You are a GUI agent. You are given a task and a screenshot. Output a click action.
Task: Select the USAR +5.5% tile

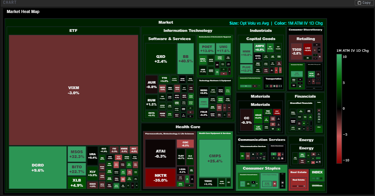pos(258,116)
